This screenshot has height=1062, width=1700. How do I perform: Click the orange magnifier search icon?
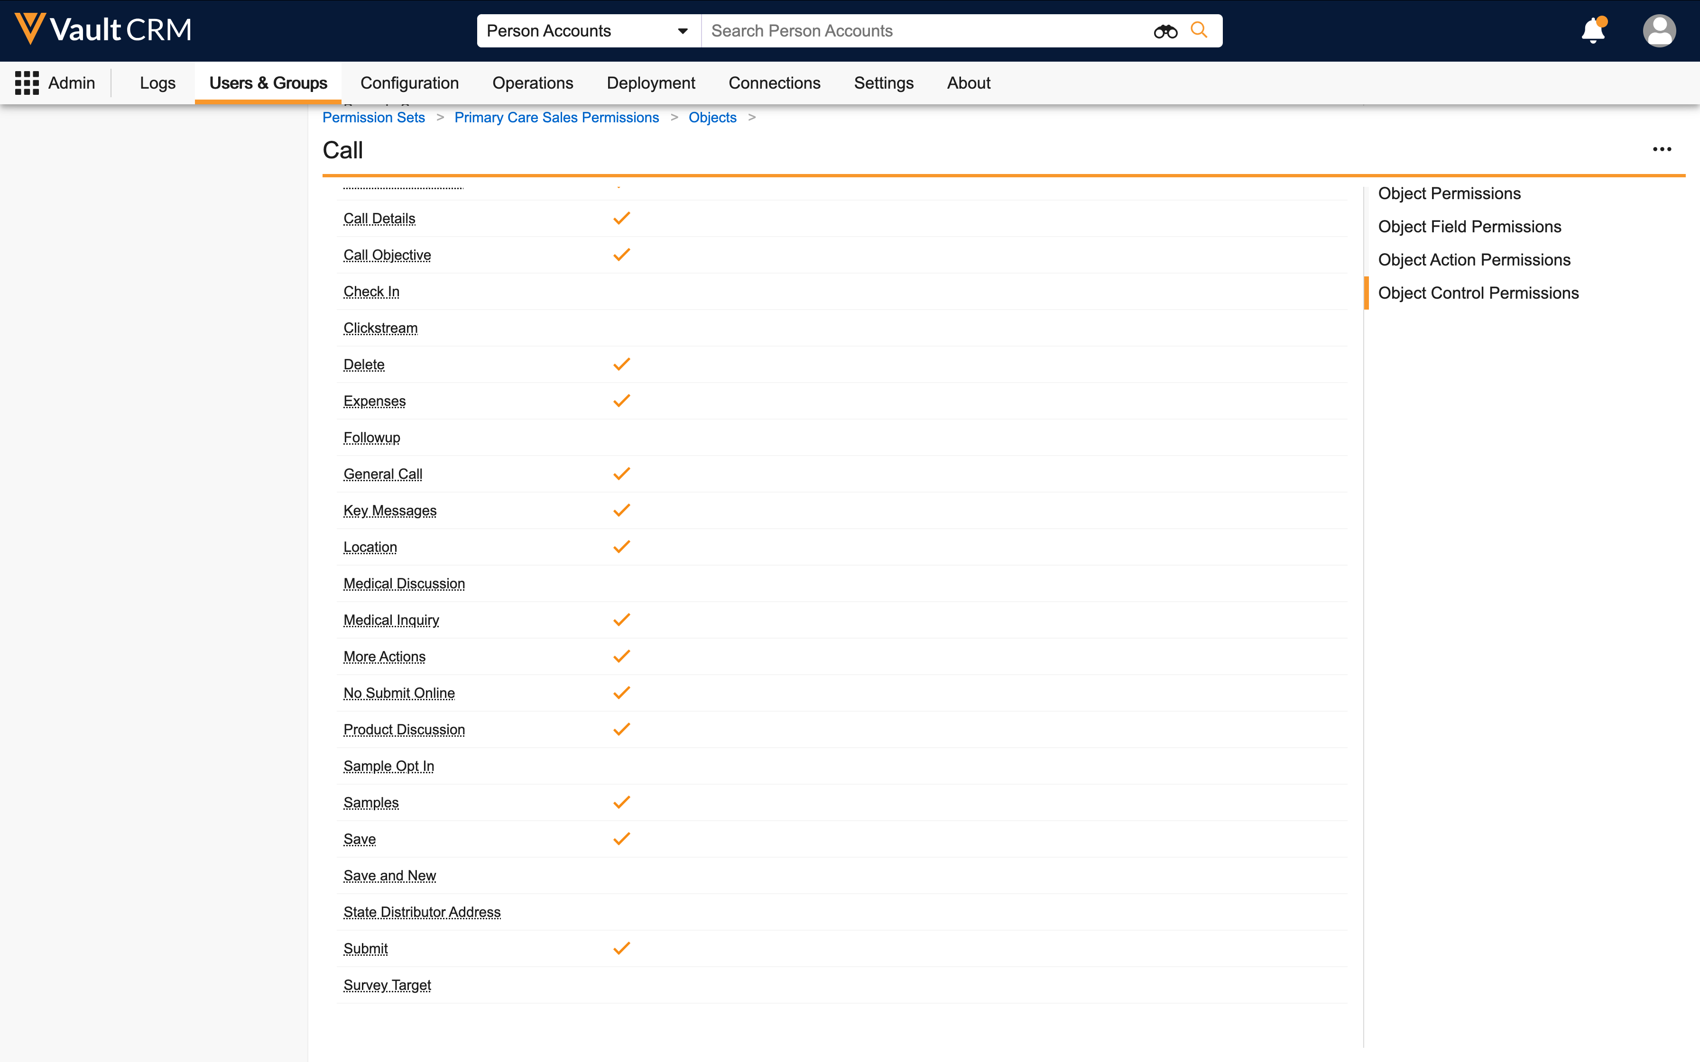(x=1199, y=30)
